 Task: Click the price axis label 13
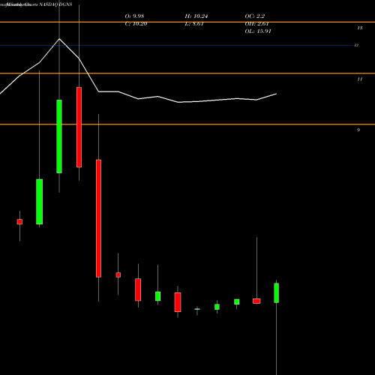point(360,28)
